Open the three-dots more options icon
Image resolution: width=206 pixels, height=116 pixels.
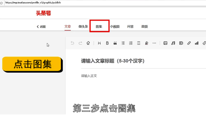pos(154,43)
